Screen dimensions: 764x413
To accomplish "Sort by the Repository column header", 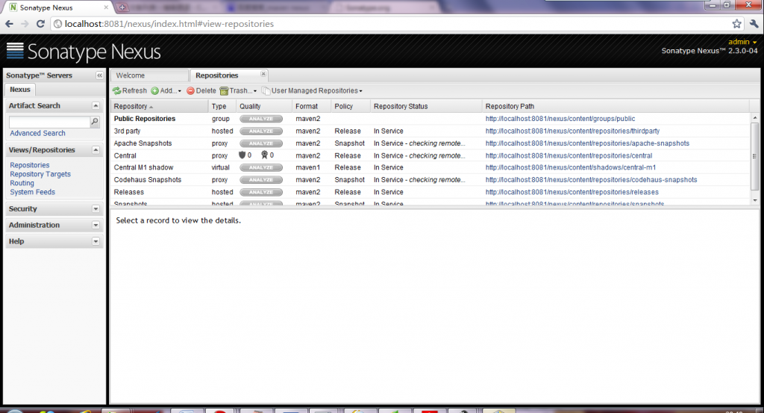I will coord(160,106).
